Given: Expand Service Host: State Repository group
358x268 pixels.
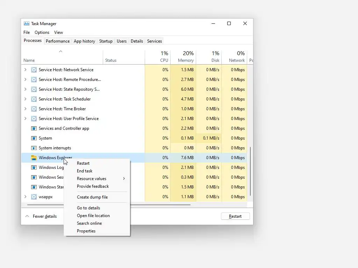Looking at the screenshot, I should click(x=25, y=89).
